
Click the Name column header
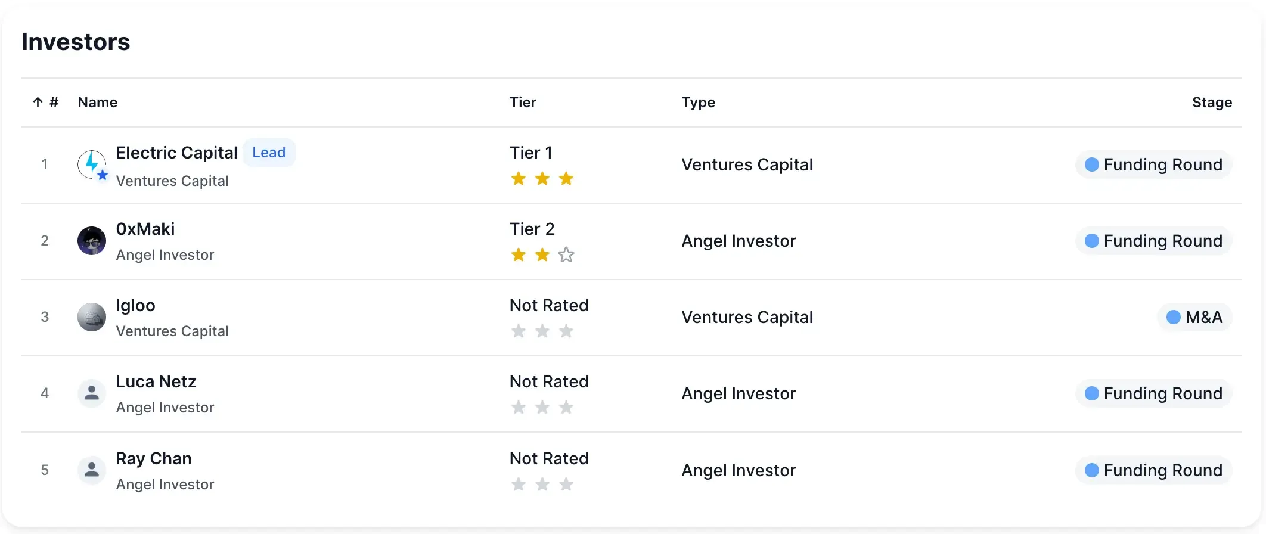click(98, 102)
